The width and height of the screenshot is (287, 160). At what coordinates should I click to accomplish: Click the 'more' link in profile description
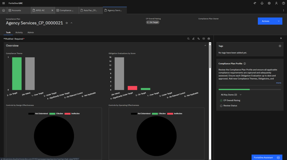278,83
